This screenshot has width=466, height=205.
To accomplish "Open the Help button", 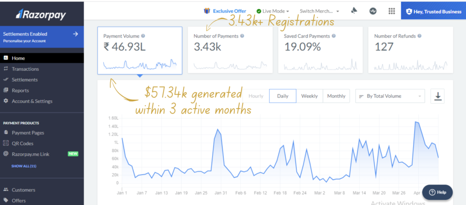I will pos(437,192).
